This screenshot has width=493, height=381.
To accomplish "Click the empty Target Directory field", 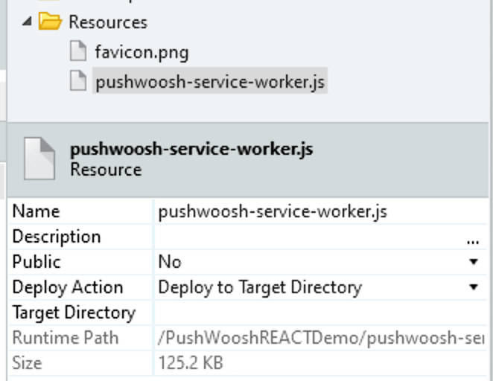I will click(321, 313).
